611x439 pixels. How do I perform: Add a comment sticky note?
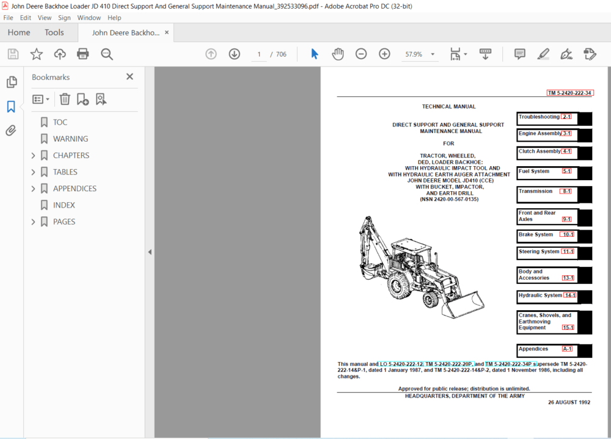click(x=520, y=54)
